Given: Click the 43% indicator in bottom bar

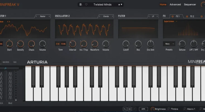Looking at the screenshot, I should click(143, 109).
